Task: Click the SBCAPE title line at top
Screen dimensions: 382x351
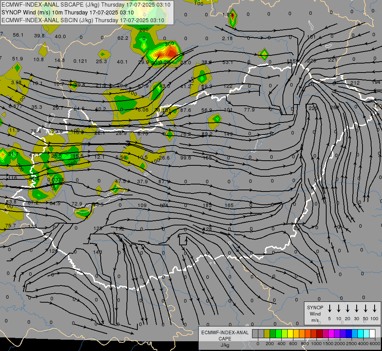Action: [x=86, y=5]
